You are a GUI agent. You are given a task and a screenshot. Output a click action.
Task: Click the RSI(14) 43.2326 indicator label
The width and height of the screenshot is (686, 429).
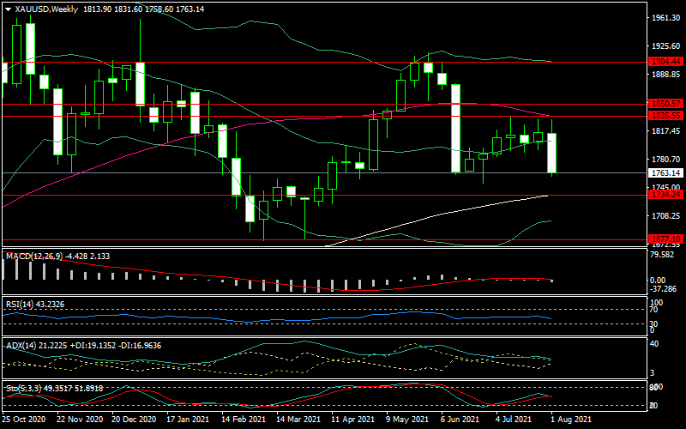pos(35,305)
